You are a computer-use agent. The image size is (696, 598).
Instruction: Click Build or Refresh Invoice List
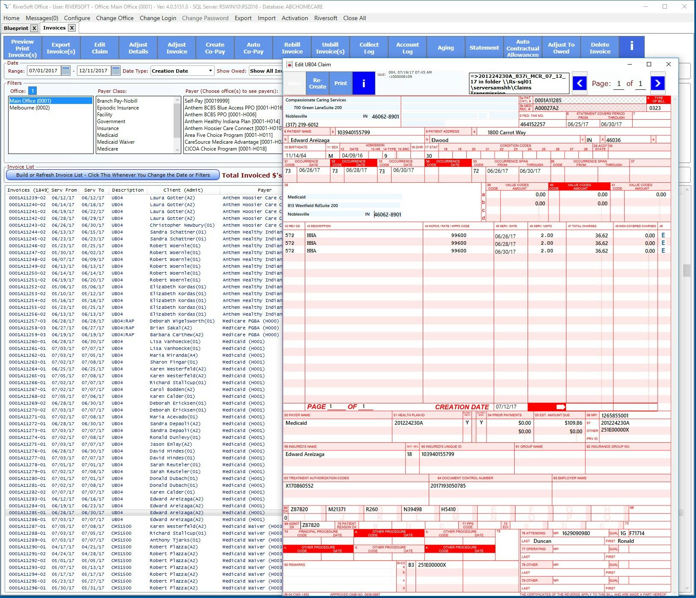pos(114,175)
